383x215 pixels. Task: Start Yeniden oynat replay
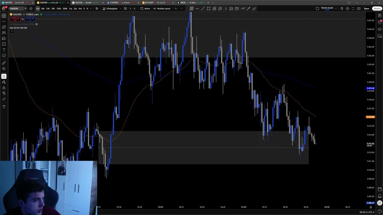[162, 9]
